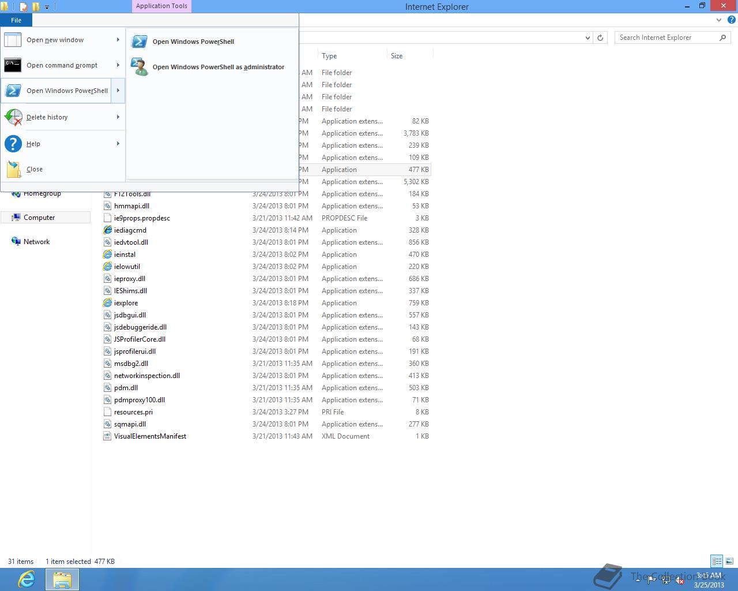Open the Customize Quick Access Toolbar dropdown

pyautogui.click(x=47, y=7)
